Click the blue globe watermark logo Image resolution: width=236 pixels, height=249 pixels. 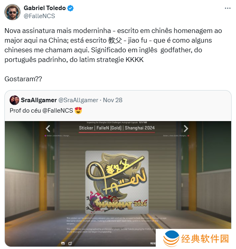click(171, 239)
